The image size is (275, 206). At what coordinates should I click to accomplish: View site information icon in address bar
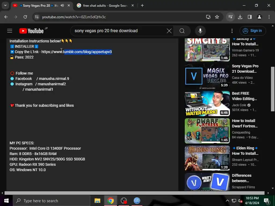coord(37,17)
